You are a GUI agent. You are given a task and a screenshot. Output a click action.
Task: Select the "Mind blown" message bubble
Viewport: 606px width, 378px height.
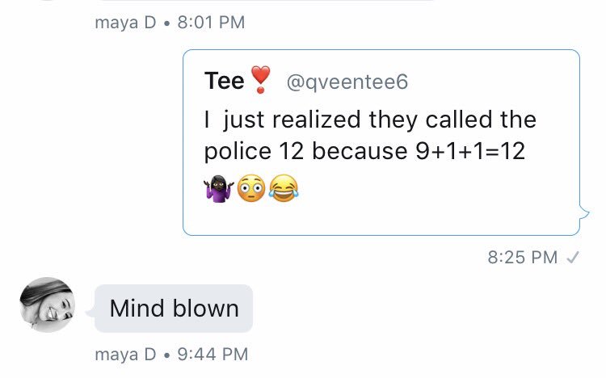(174, 309)
